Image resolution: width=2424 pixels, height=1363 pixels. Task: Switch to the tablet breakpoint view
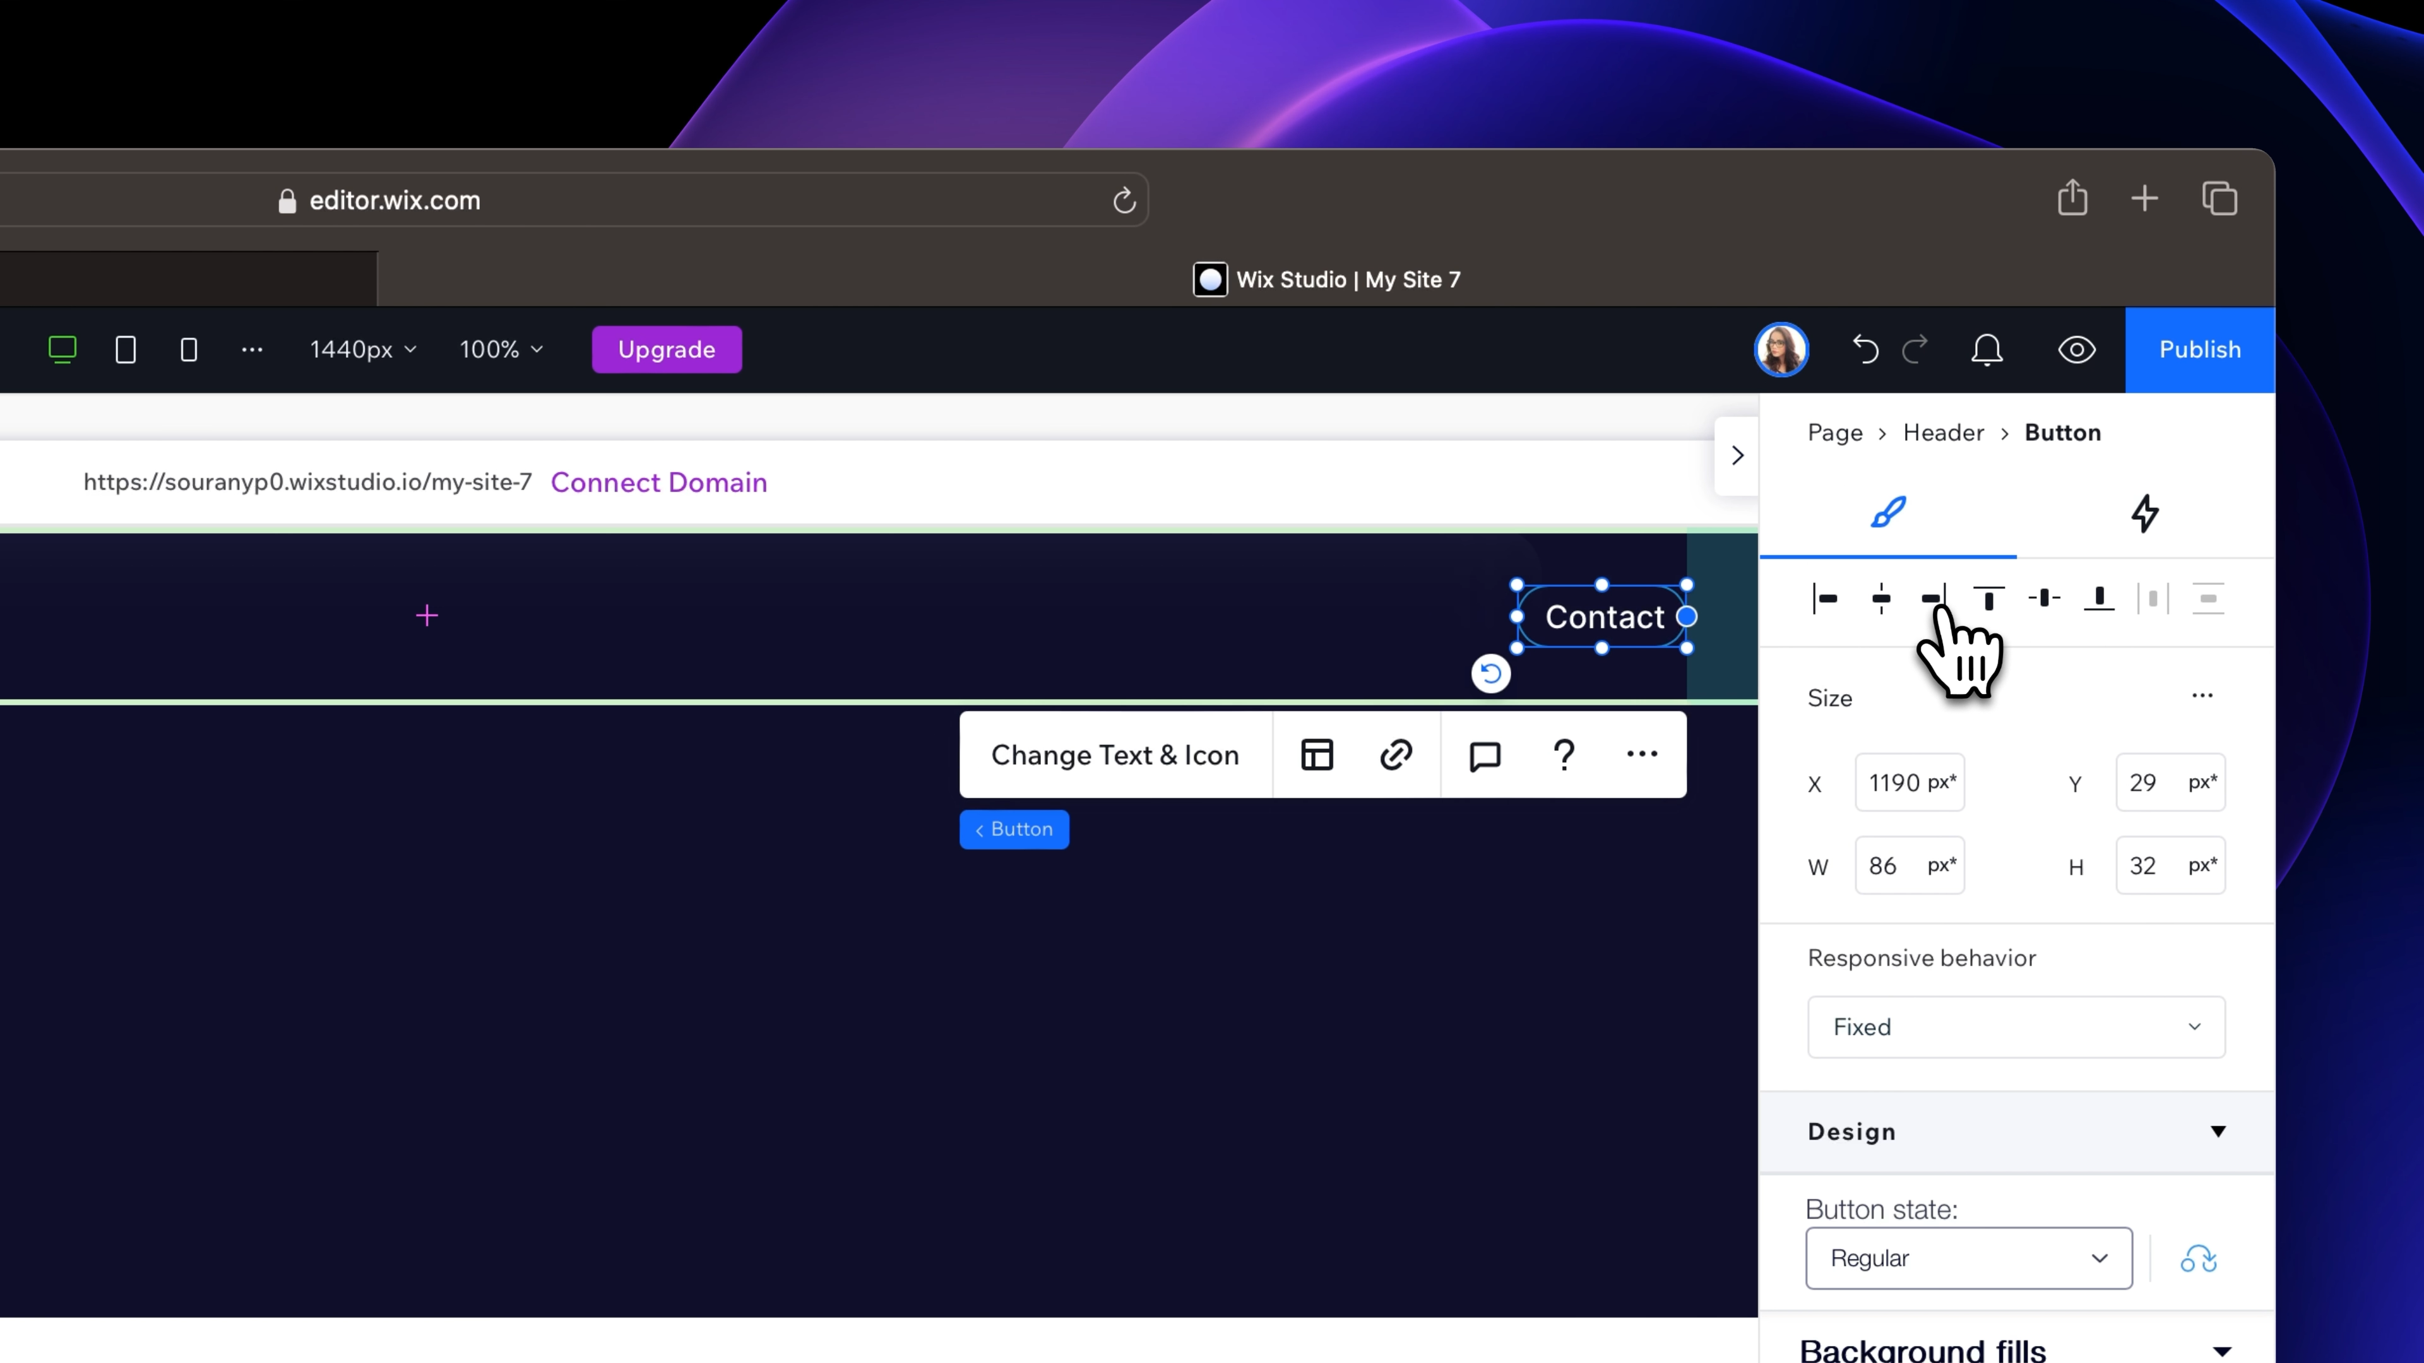[x=125, y=350]
